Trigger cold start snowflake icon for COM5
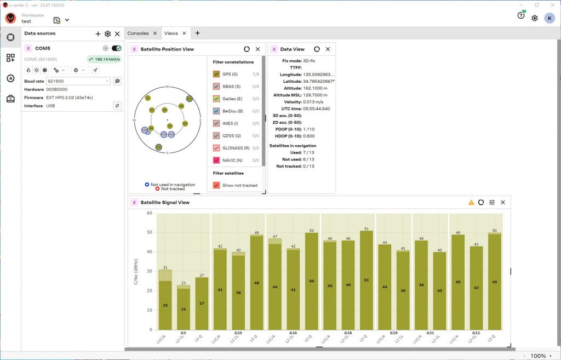 (x=45, y=70)
